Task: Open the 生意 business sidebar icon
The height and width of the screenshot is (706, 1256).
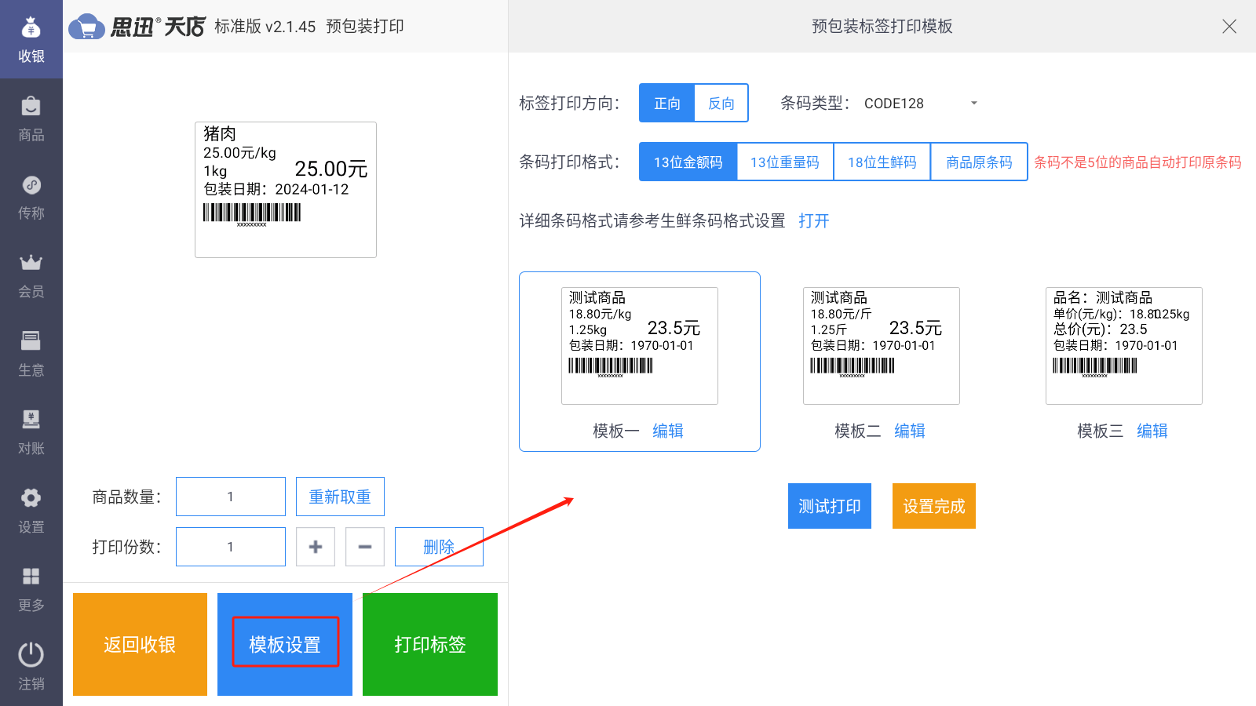Action: point(31,353)
